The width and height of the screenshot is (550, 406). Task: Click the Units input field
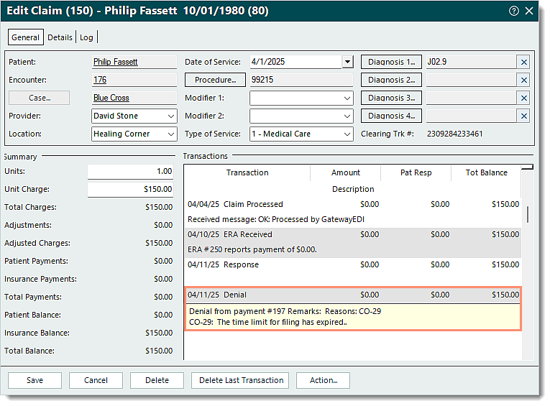tap(130, 172)
